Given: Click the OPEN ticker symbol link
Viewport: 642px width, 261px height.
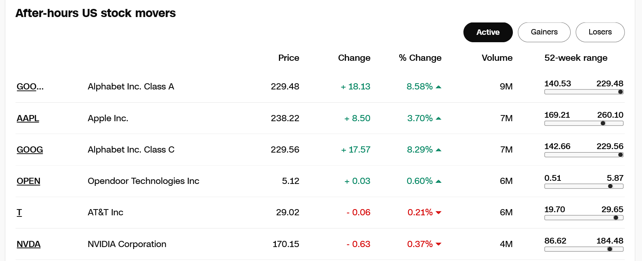Looking at the screenshot, I should [x=28, y=181].
